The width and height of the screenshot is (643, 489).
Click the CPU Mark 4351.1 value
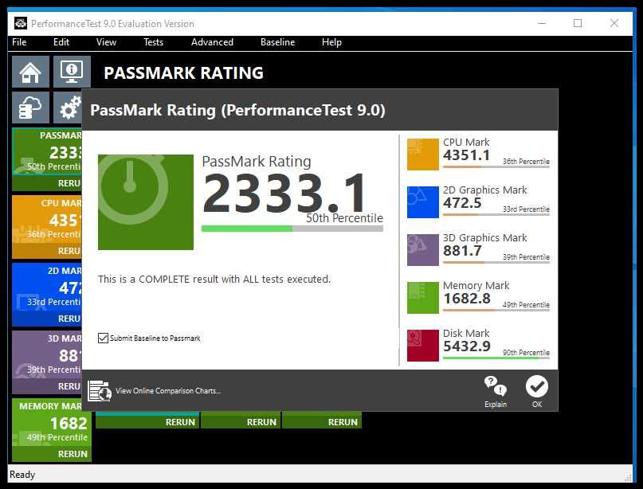click(466, 155)
